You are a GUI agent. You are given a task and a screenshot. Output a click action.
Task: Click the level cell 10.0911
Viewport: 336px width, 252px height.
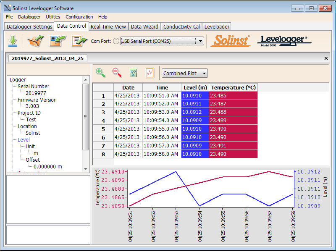coord(195,104)
